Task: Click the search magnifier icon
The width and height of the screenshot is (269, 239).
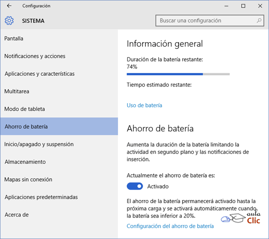Action: coord(259,21)
